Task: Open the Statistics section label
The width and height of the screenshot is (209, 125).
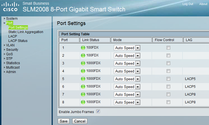Action: click(x=13, y=63)
